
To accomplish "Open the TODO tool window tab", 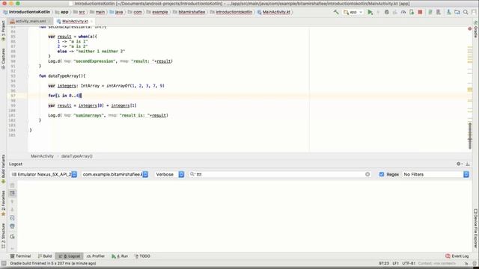I will [142, 256].
